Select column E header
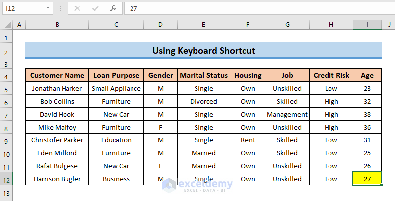This screenshot has width=395, height=201. (x=203, y=25)
